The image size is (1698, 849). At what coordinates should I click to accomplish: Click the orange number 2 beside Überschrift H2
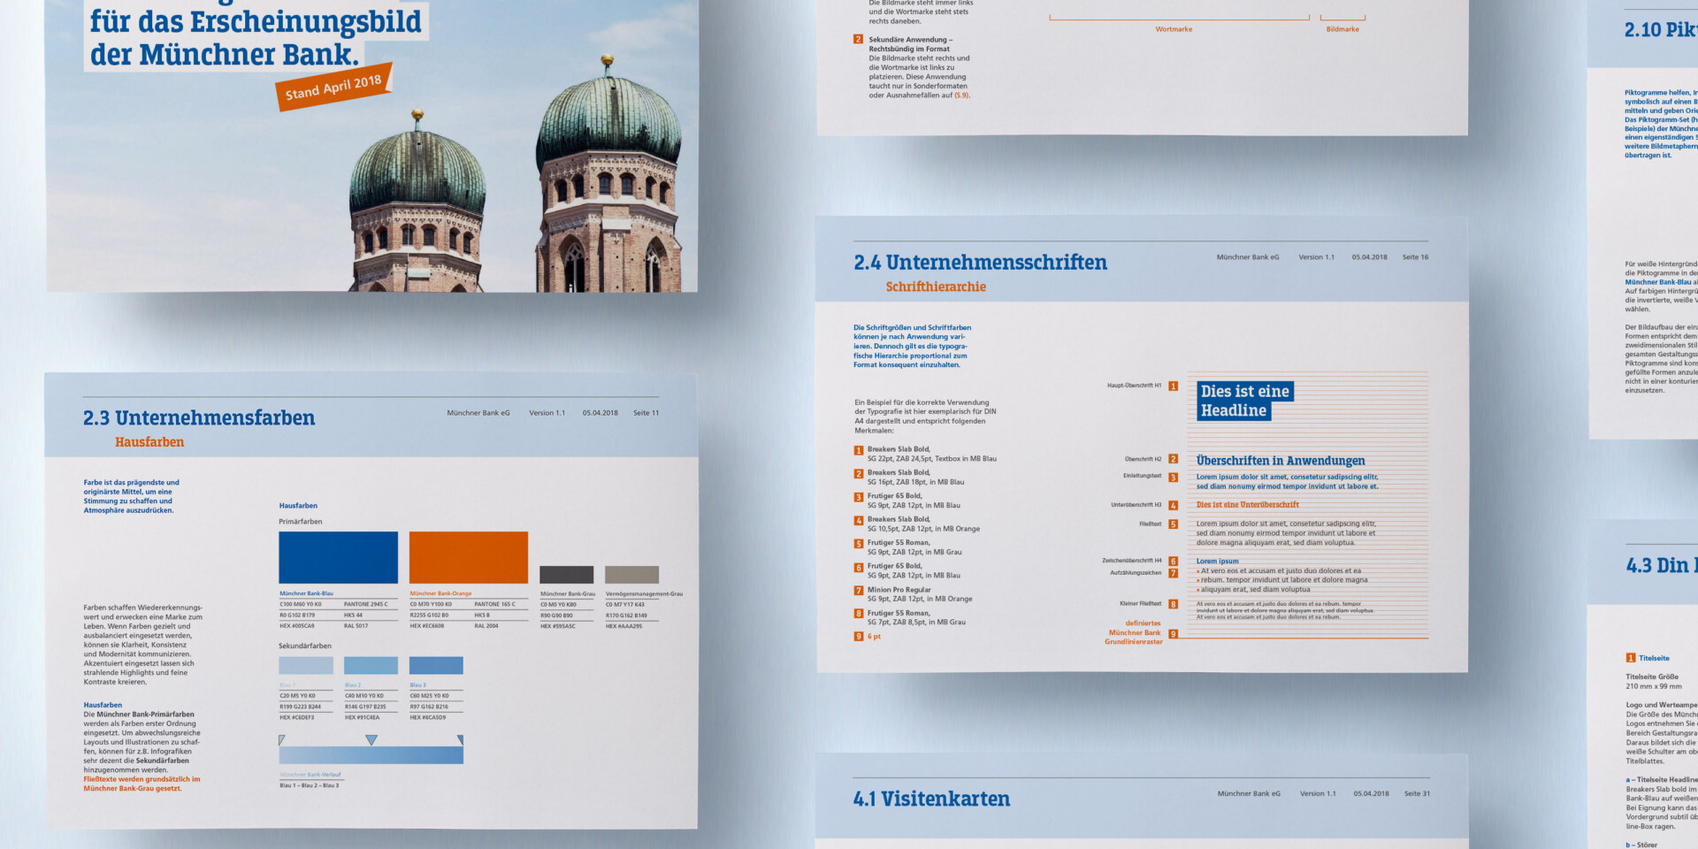click(x=1174, y=459)
